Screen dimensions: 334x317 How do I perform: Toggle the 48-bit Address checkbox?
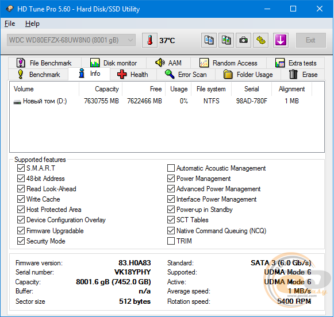[x=21, y=178]
